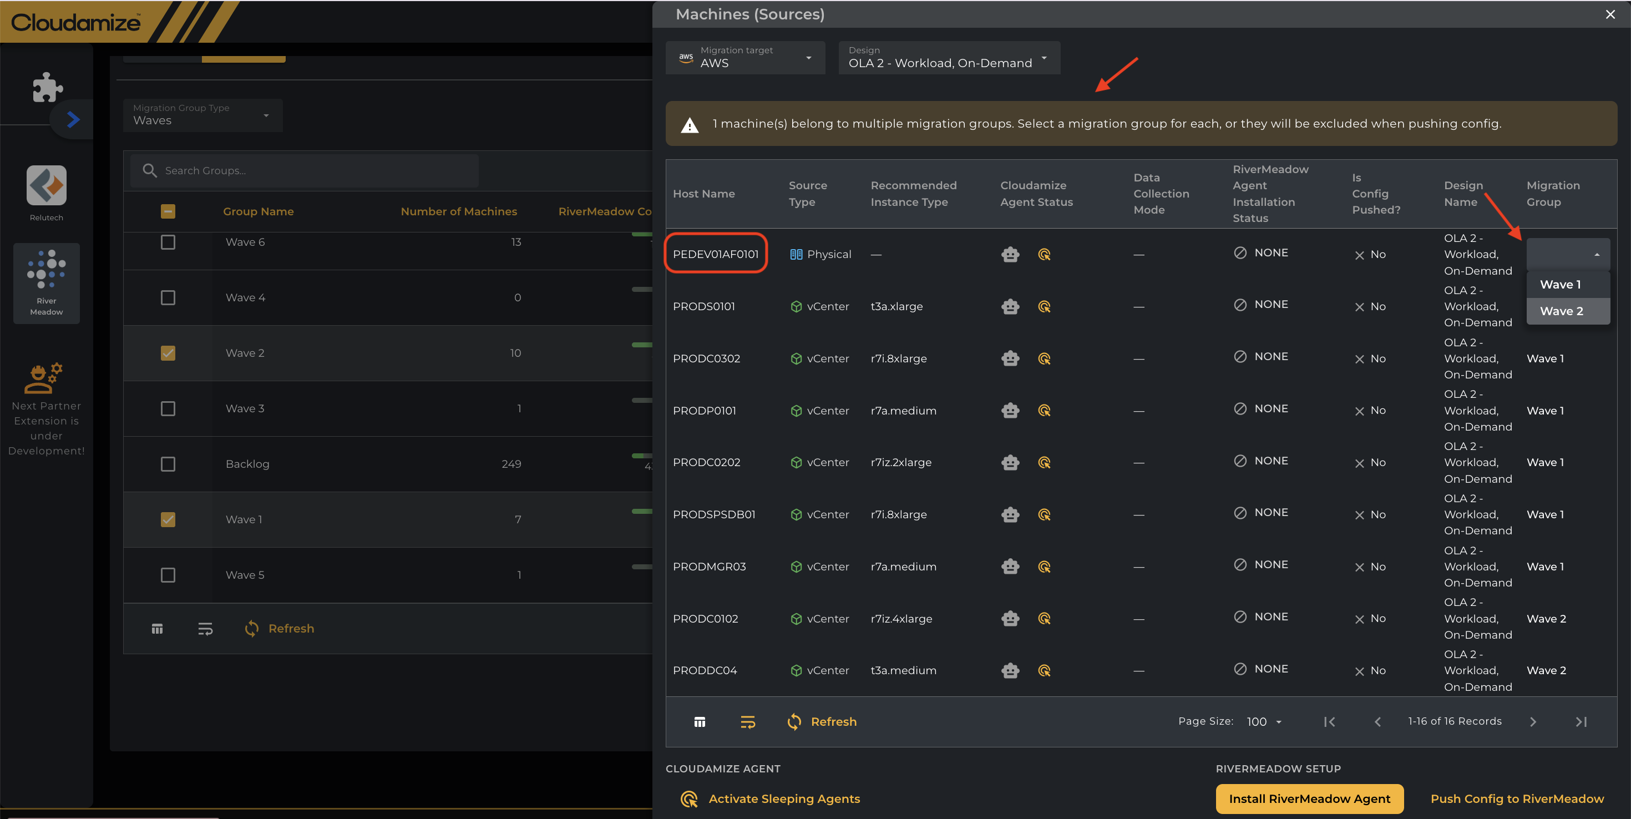
Task: Refresh the migration groups table
Action: 279,629
